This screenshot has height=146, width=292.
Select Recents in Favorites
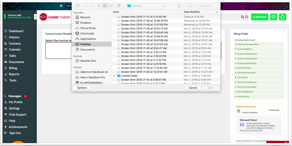pyautogui.click(x=85, y=17)
